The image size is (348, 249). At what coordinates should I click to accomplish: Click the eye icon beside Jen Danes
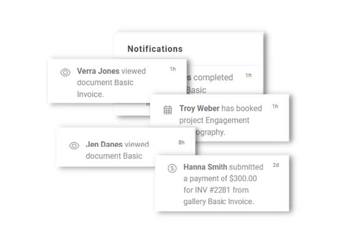click(74, 146)
